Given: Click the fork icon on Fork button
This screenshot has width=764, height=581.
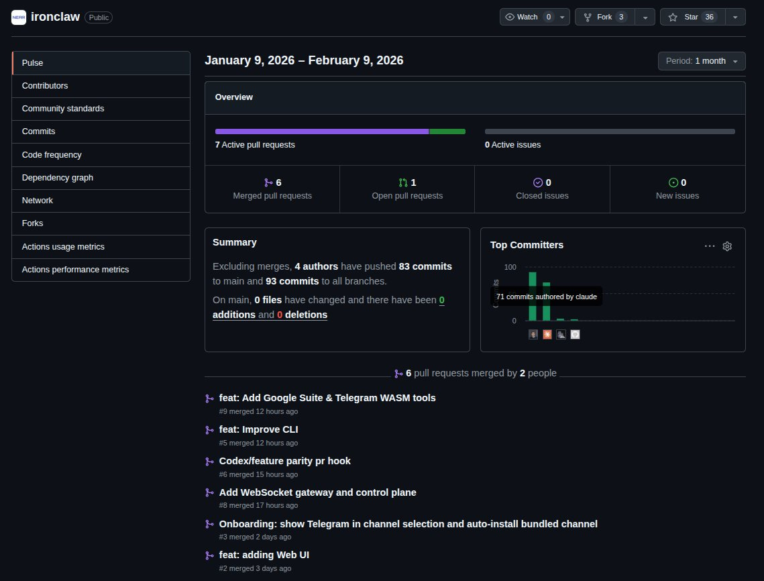Looking at the screenshot, I should pos(588,17).
